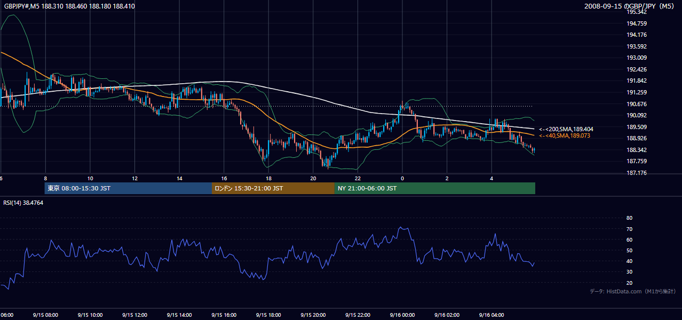Screen dimensions: 682x320
Task: Click RSI scale level 80
Action: coord(629,218)
